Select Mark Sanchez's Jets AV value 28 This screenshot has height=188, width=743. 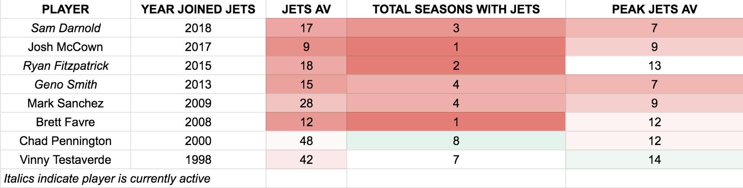tap(306, 103)
